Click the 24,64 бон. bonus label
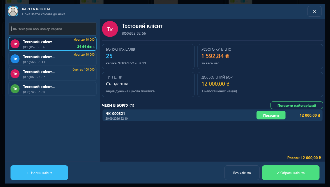Screen dimensions: 330x187 (86, 47)
